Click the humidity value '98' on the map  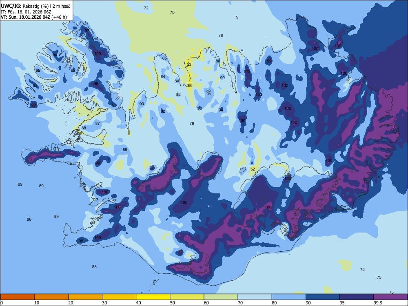click(x=96, y=84)
